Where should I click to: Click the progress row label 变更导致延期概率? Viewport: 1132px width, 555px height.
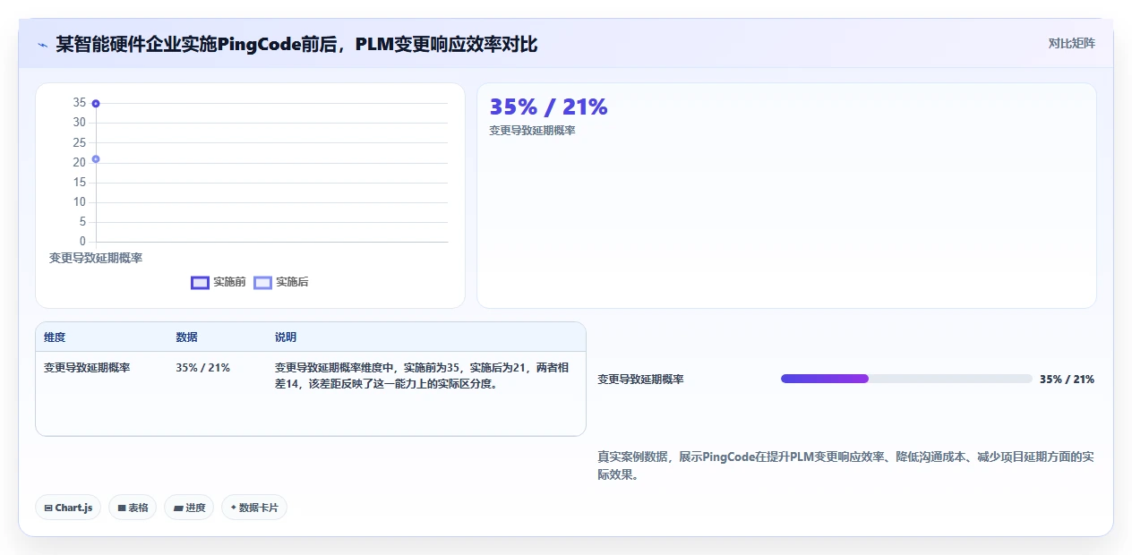640,380
